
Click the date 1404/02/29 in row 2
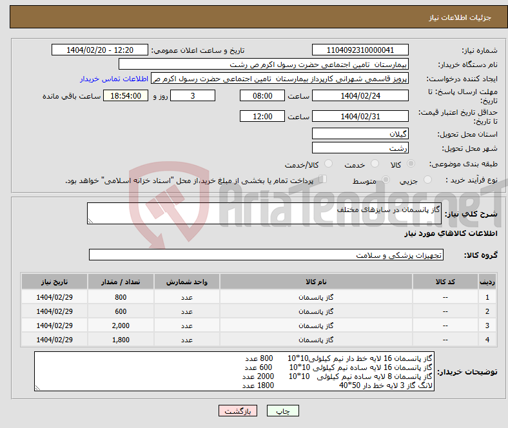pyautogui.click(x=54, y=311)
